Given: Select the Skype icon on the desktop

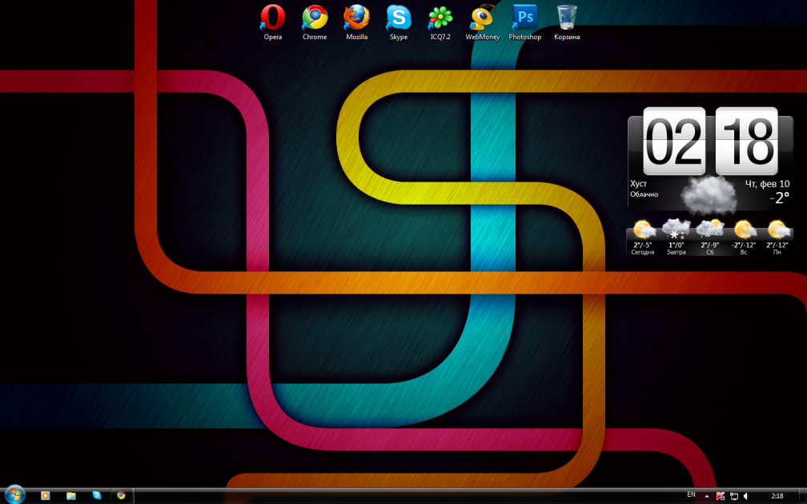Looking at the screenshot, I should click(398, 18).
